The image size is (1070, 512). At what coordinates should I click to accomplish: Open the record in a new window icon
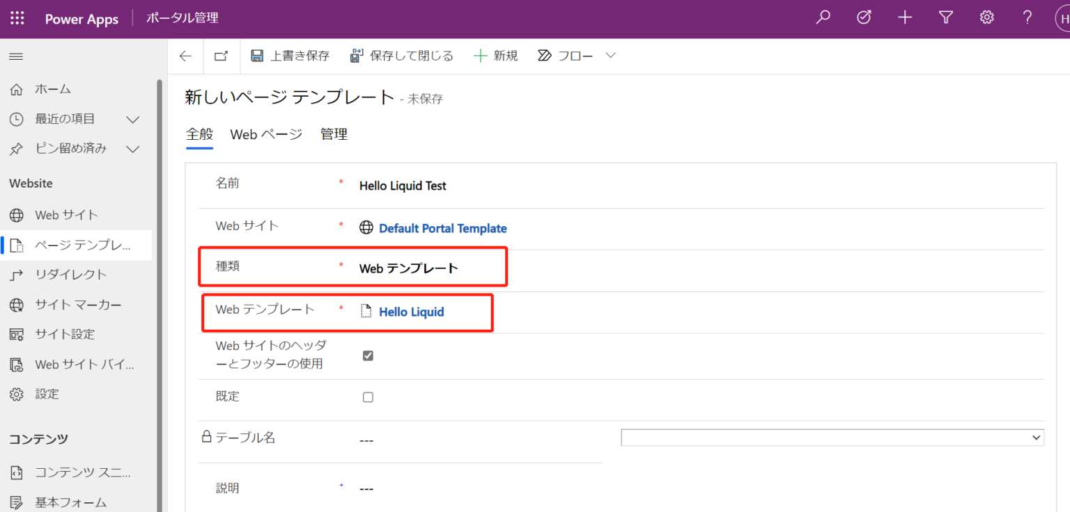click(221, 56)
